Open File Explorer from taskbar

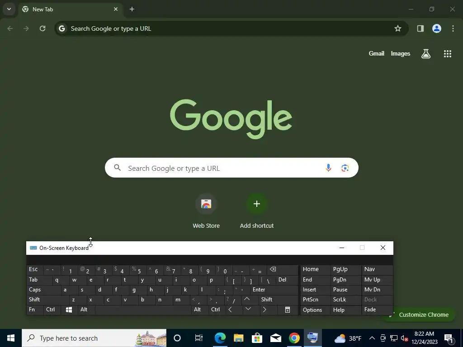point(239,338)
